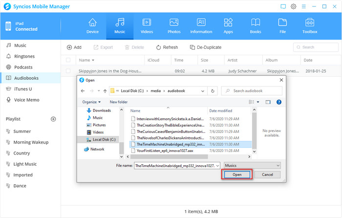Image resolution: width=342 pixels, height=218 pixels.
Task: Click the Search audiobook field
Action: (252, 91)
